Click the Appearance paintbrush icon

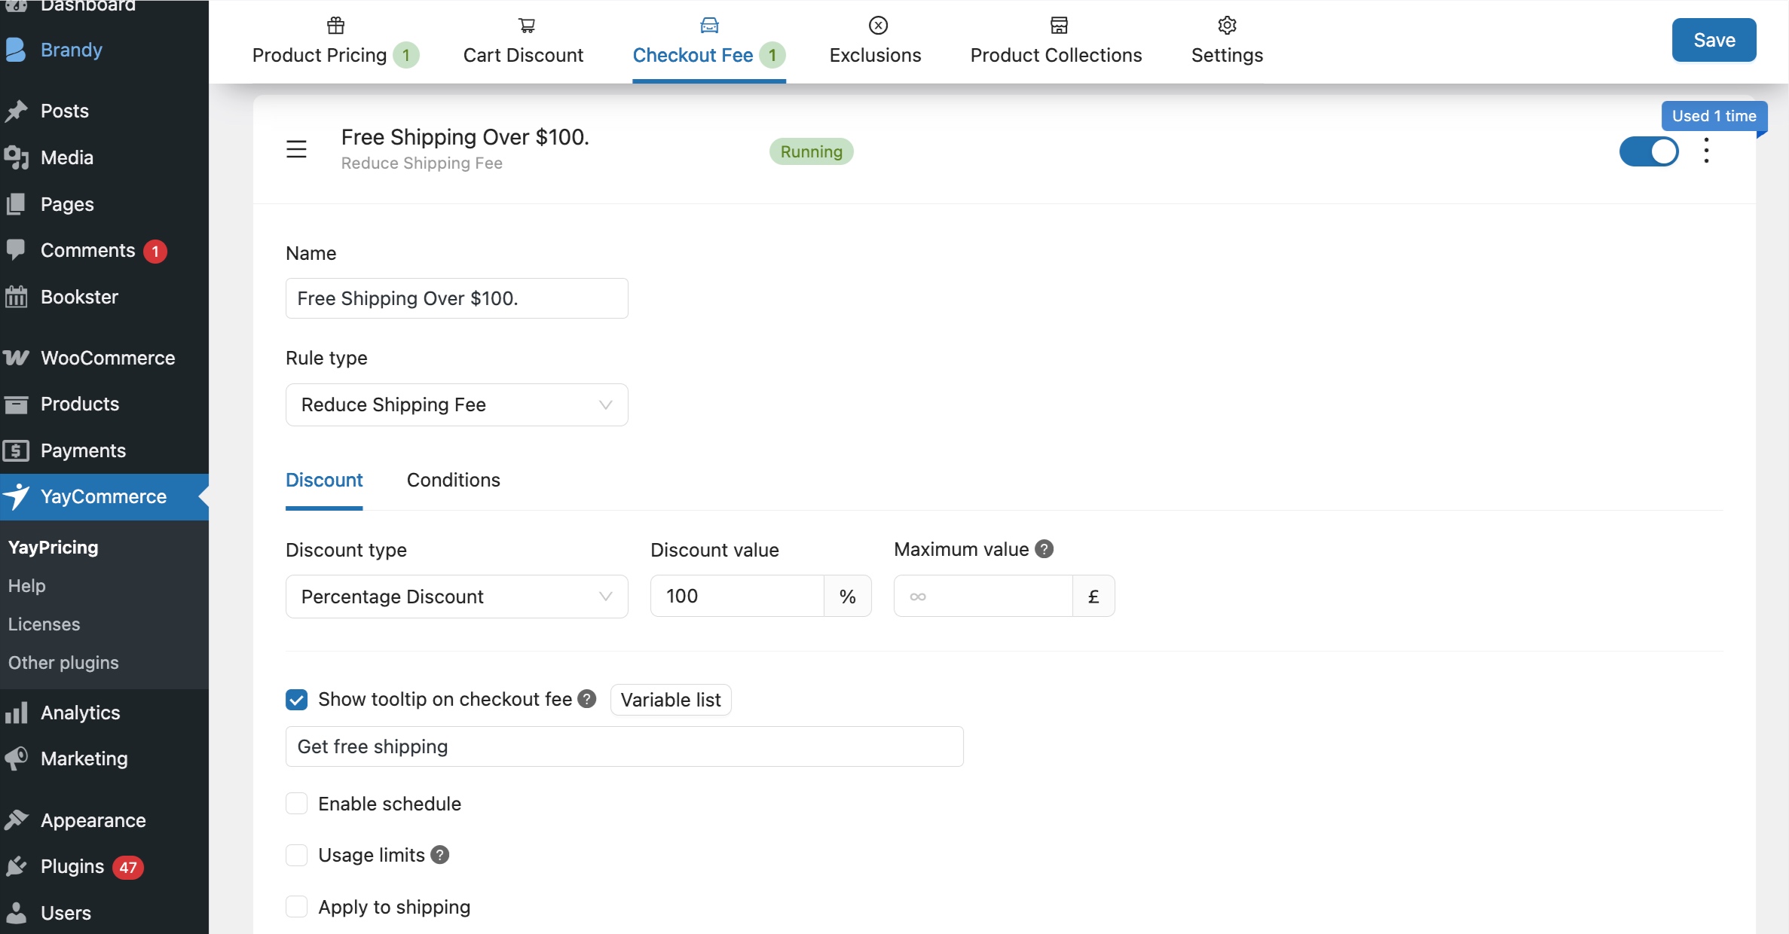[x=16, y=820]
